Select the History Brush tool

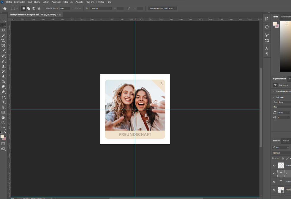click(3, 71)
